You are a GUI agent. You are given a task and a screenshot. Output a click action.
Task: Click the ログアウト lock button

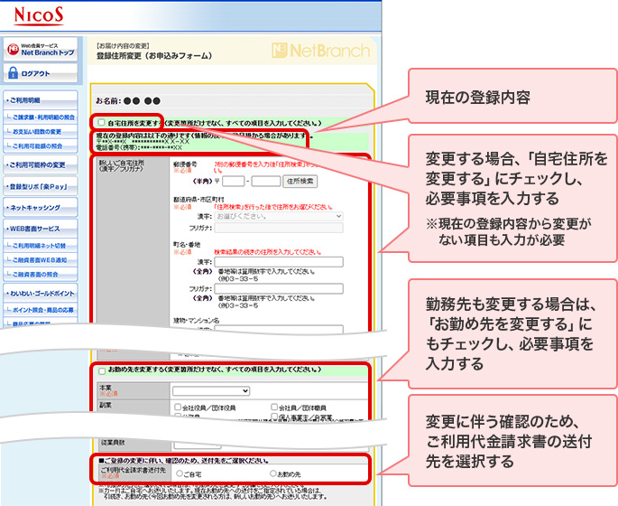pos(40,73)
